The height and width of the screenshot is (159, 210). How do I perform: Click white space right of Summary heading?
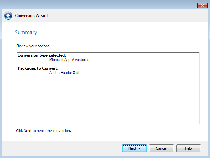(x=116, y=32)
